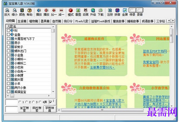Click the speaker icon beside 金鱼
The width and height of the screenshot is (183, 122).
12,35
